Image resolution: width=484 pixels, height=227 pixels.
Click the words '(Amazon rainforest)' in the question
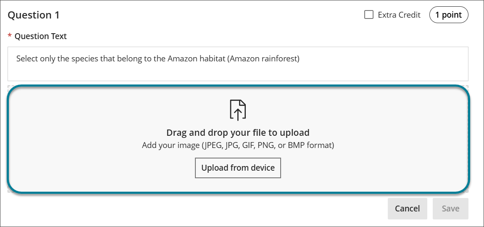tap(263, 59)
